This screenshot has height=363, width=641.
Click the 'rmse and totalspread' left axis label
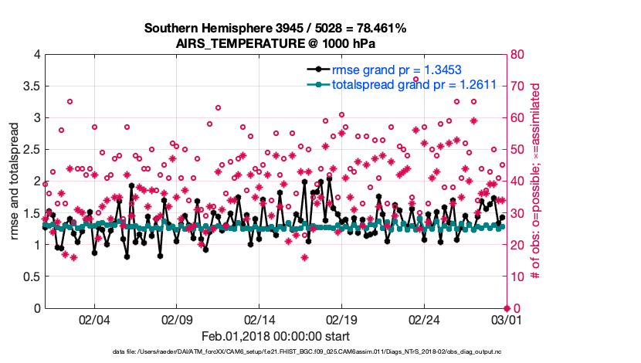pos(15,181)
